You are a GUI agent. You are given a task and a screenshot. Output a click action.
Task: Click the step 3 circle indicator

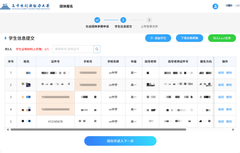pyautogui.click(x=149, y=20)
